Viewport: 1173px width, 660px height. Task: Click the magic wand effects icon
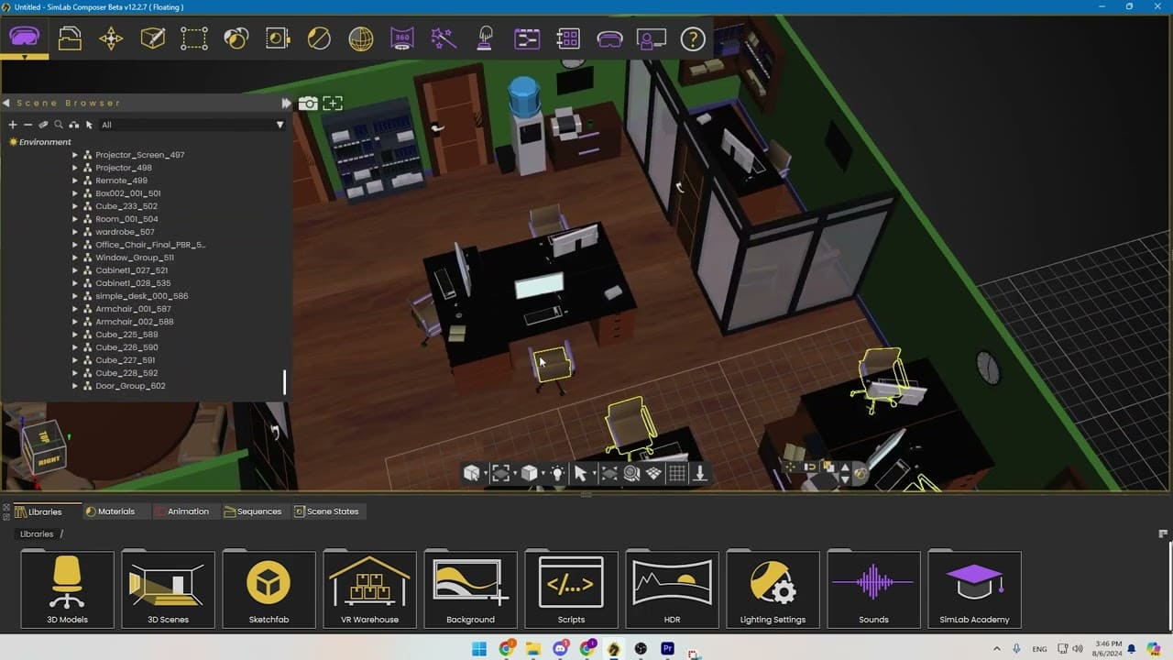click(444, 38)
